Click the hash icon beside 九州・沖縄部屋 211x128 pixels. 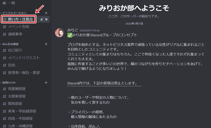[x=4, y=126]
